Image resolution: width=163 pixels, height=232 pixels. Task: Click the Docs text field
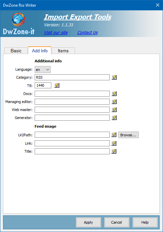pos(72,94)
